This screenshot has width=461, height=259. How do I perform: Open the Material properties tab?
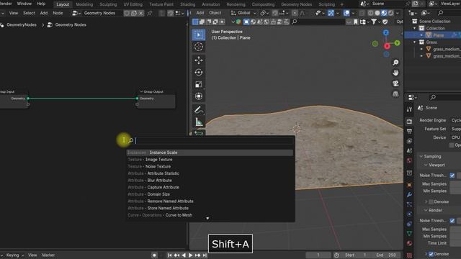coord(409,243)
